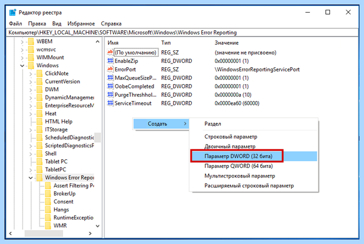Click the DWM folder icon
This screenshot has height=244, width=364.
click(39, 90)
